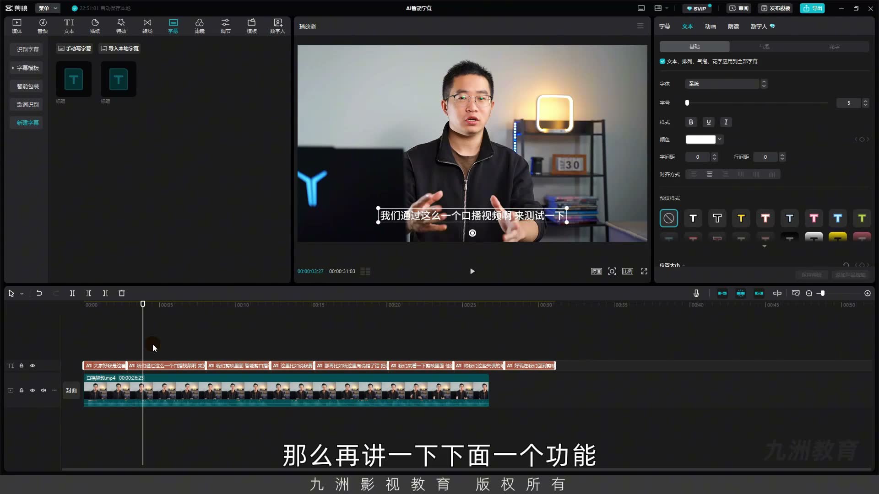Viewport: 879px width, 494px height.
Task: Click the 识别字幕 button
Action: point(27,49)
